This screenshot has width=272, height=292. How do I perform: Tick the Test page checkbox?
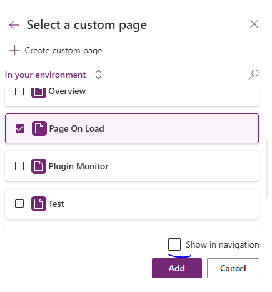pyautogui.click(x=19, y=204)
